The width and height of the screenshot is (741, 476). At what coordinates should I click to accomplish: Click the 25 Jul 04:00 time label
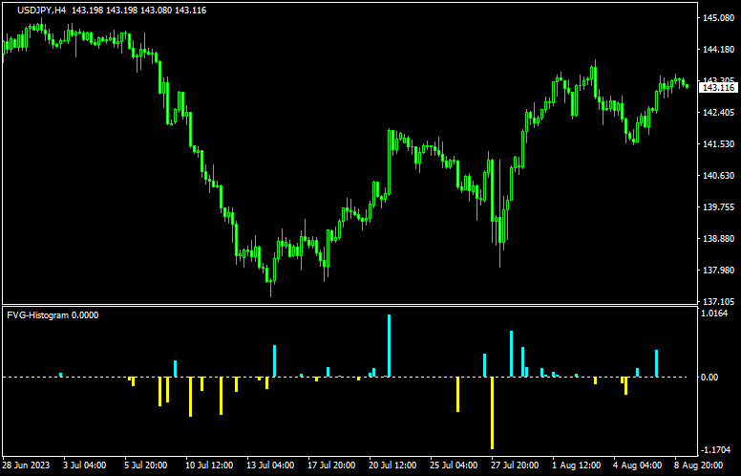[x=454, y=465]
